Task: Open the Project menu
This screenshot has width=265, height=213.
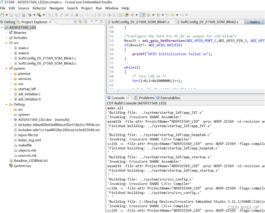Action: 87,8
